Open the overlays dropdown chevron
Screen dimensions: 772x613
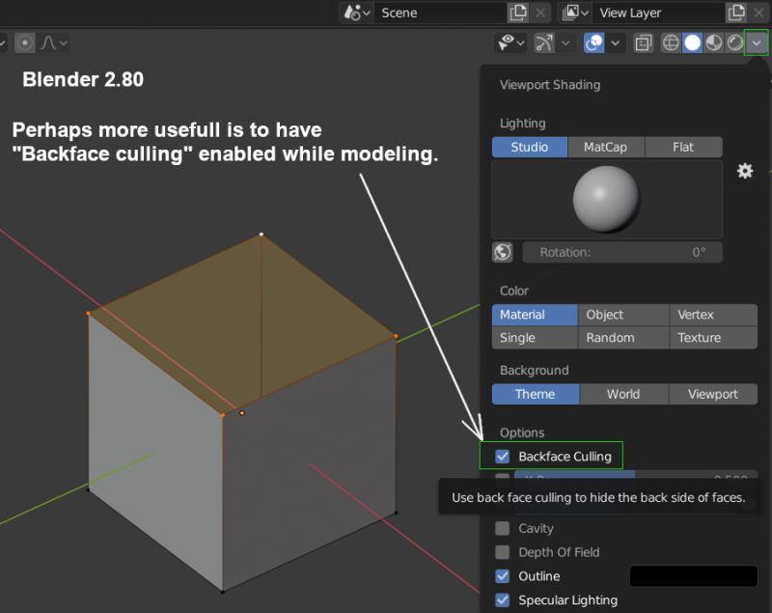pyautogui.click(x=615, y=42)
